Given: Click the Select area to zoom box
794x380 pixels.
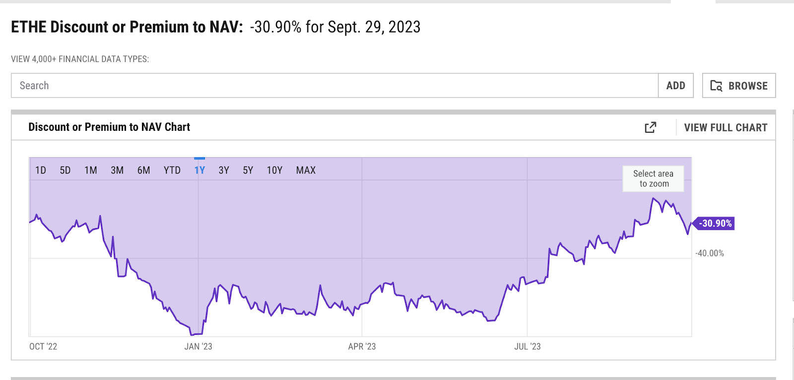Looking at the screenshot, I should tap(654, 179).
